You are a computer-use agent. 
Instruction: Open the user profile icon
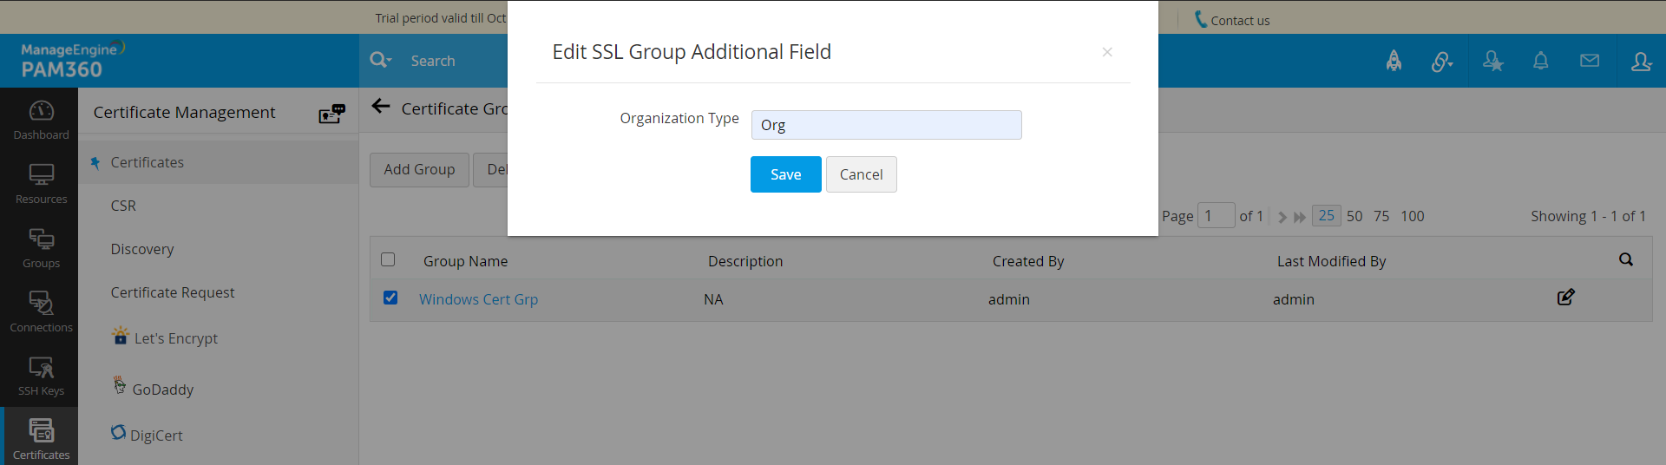click(1640, 61)
